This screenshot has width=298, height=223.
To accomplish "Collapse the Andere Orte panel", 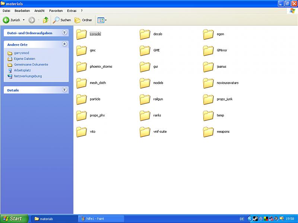I will coord(64,44).
